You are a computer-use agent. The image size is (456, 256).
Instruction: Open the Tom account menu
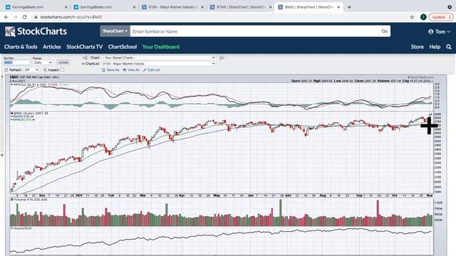coord(439,31)
